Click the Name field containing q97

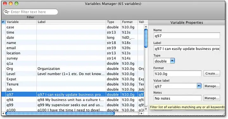pyautogui.click(x=187, y=36)
